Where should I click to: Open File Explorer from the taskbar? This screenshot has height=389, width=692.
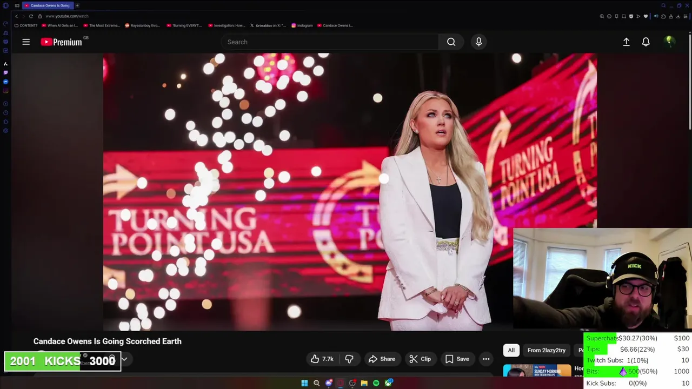click(x=364, y=383)
